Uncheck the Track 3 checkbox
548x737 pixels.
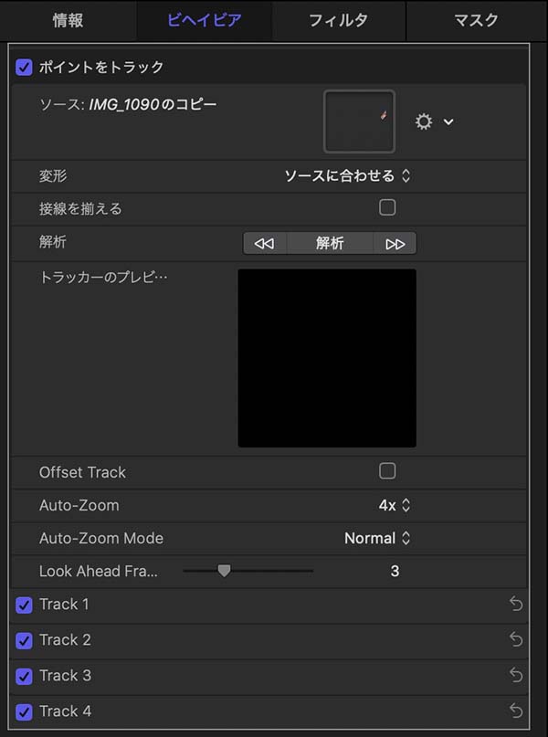click(x=25, y=676)
